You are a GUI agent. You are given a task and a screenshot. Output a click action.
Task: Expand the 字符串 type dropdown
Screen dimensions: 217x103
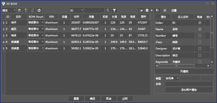click(172, 78)
